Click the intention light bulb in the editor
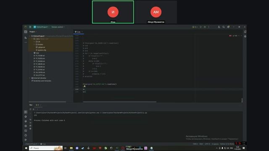 (84, 86)
